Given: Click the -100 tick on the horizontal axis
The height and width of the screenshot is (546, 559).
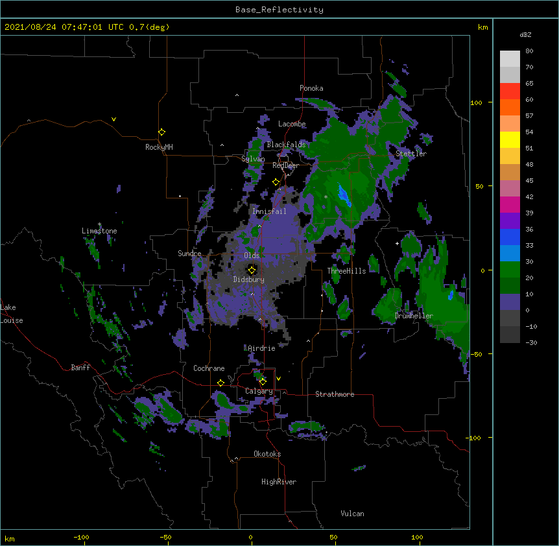Looking at the screenshot, I should point(81,537).
